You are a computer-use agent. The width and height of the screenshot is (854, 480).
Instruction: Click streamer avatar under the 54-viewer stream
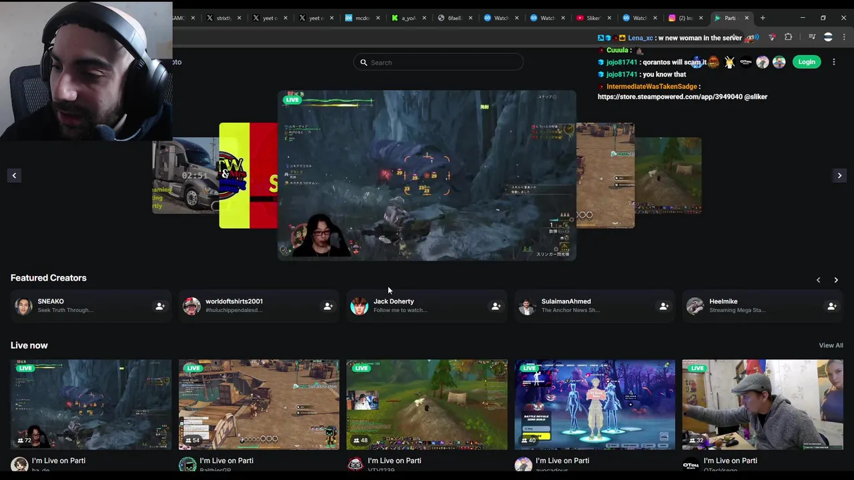pos(187,465)
